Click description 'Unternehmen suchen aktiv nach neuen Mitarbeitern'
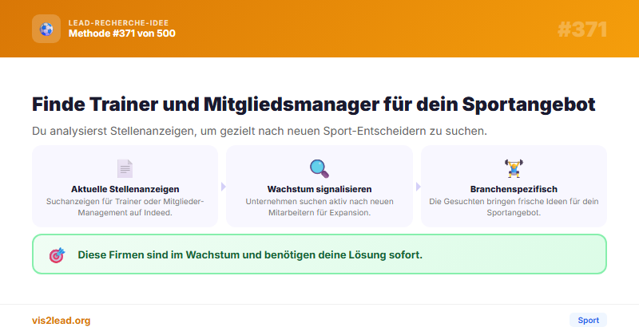Image resolution: width=639 pixels, height=335 pixels. tap(319, 207)
